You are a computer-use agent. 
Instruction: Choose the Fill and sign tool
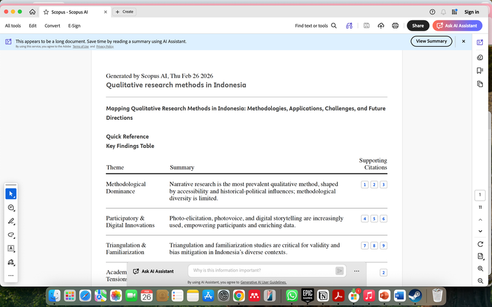point(11,262)
